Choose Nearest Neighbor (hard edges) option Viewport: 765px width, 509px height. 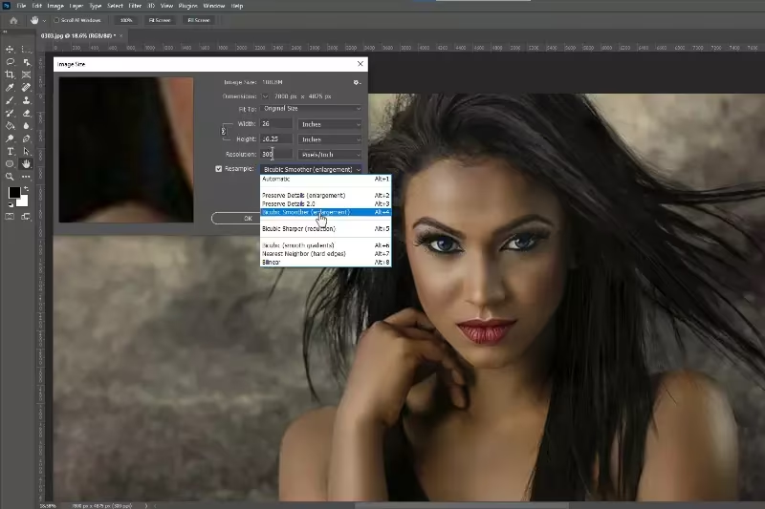(325, 254)
